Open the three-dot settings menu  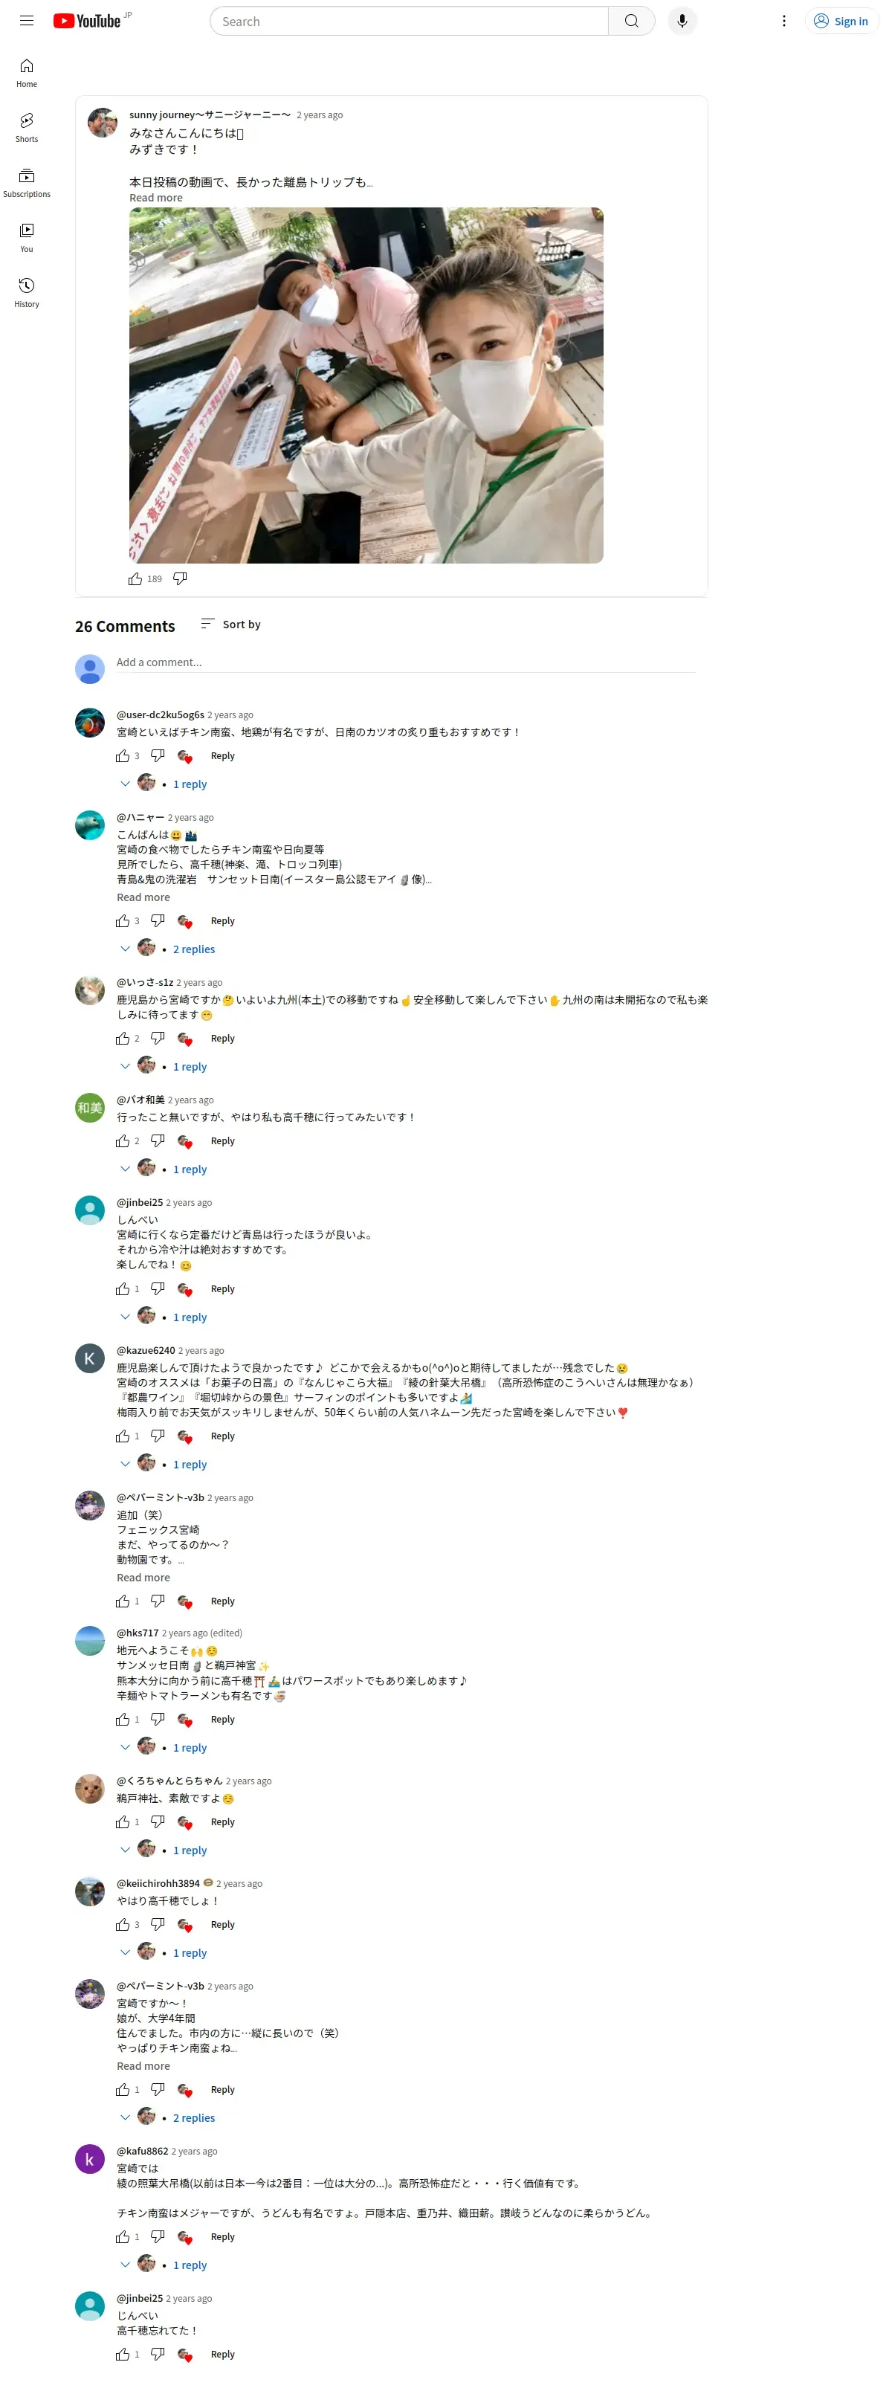pyautogui.click(x=783, y=22)
